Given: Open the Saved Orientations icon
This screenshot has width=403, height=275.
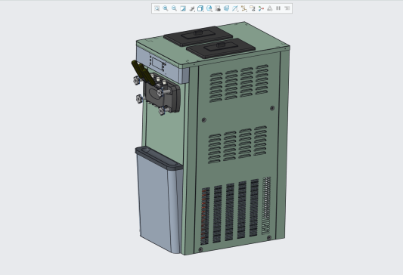Looking at the screenshot, I should (x=209, y=8).
